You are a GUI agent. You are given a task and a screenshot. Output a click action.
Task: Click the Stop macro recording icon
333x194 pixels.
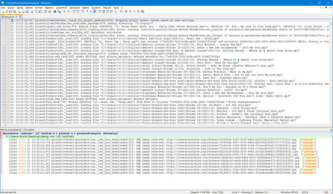tap(130, 12)
